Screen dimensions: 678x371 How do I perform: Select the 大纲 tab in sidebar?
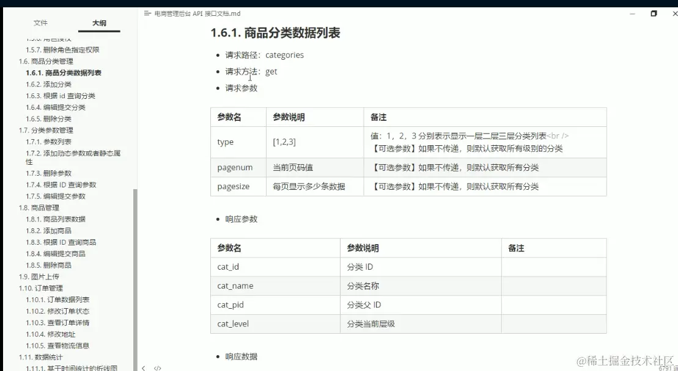[99, 23]
